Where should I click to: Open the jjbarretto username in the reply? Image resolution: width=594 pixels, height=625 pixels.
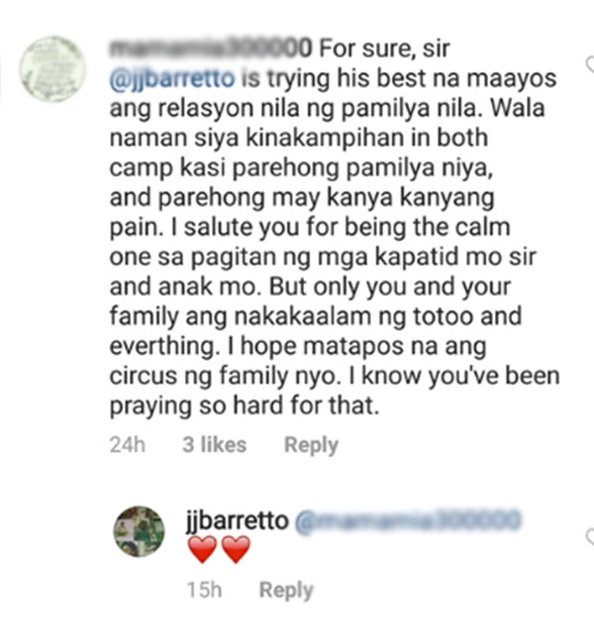click(237, 521)
